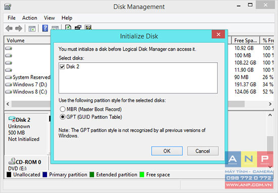This screenshot has height=193, width=278.
Task: Sort by the Free Space column header
Action: [245, 40]
